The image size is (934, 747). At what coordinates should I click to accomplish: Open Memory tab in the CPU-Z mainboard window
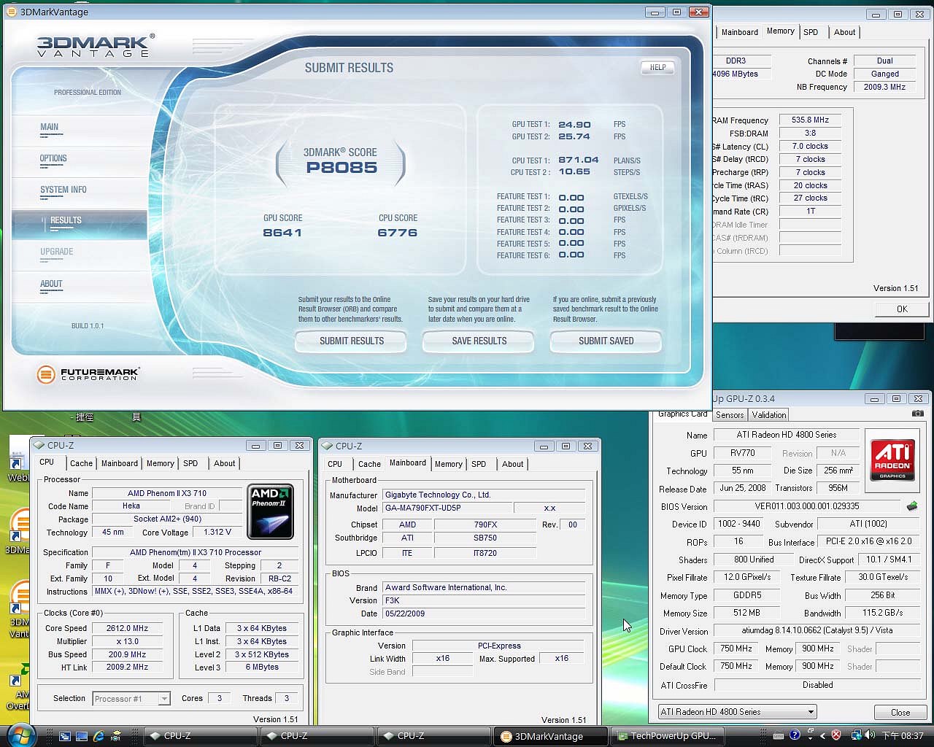click(x=449, y=464)
